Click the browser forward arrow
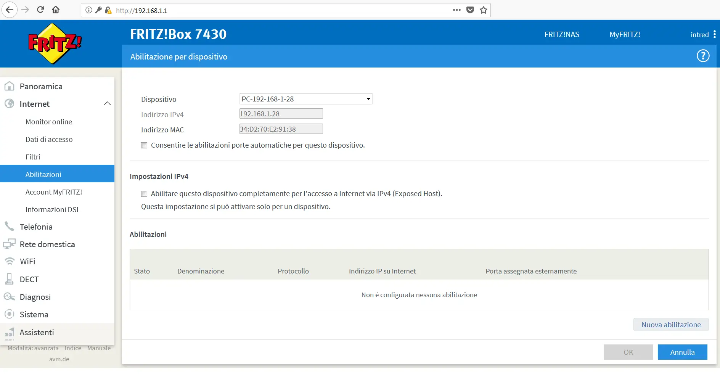The height and width of the screenshot is (378, 720). tap(25, 10)
